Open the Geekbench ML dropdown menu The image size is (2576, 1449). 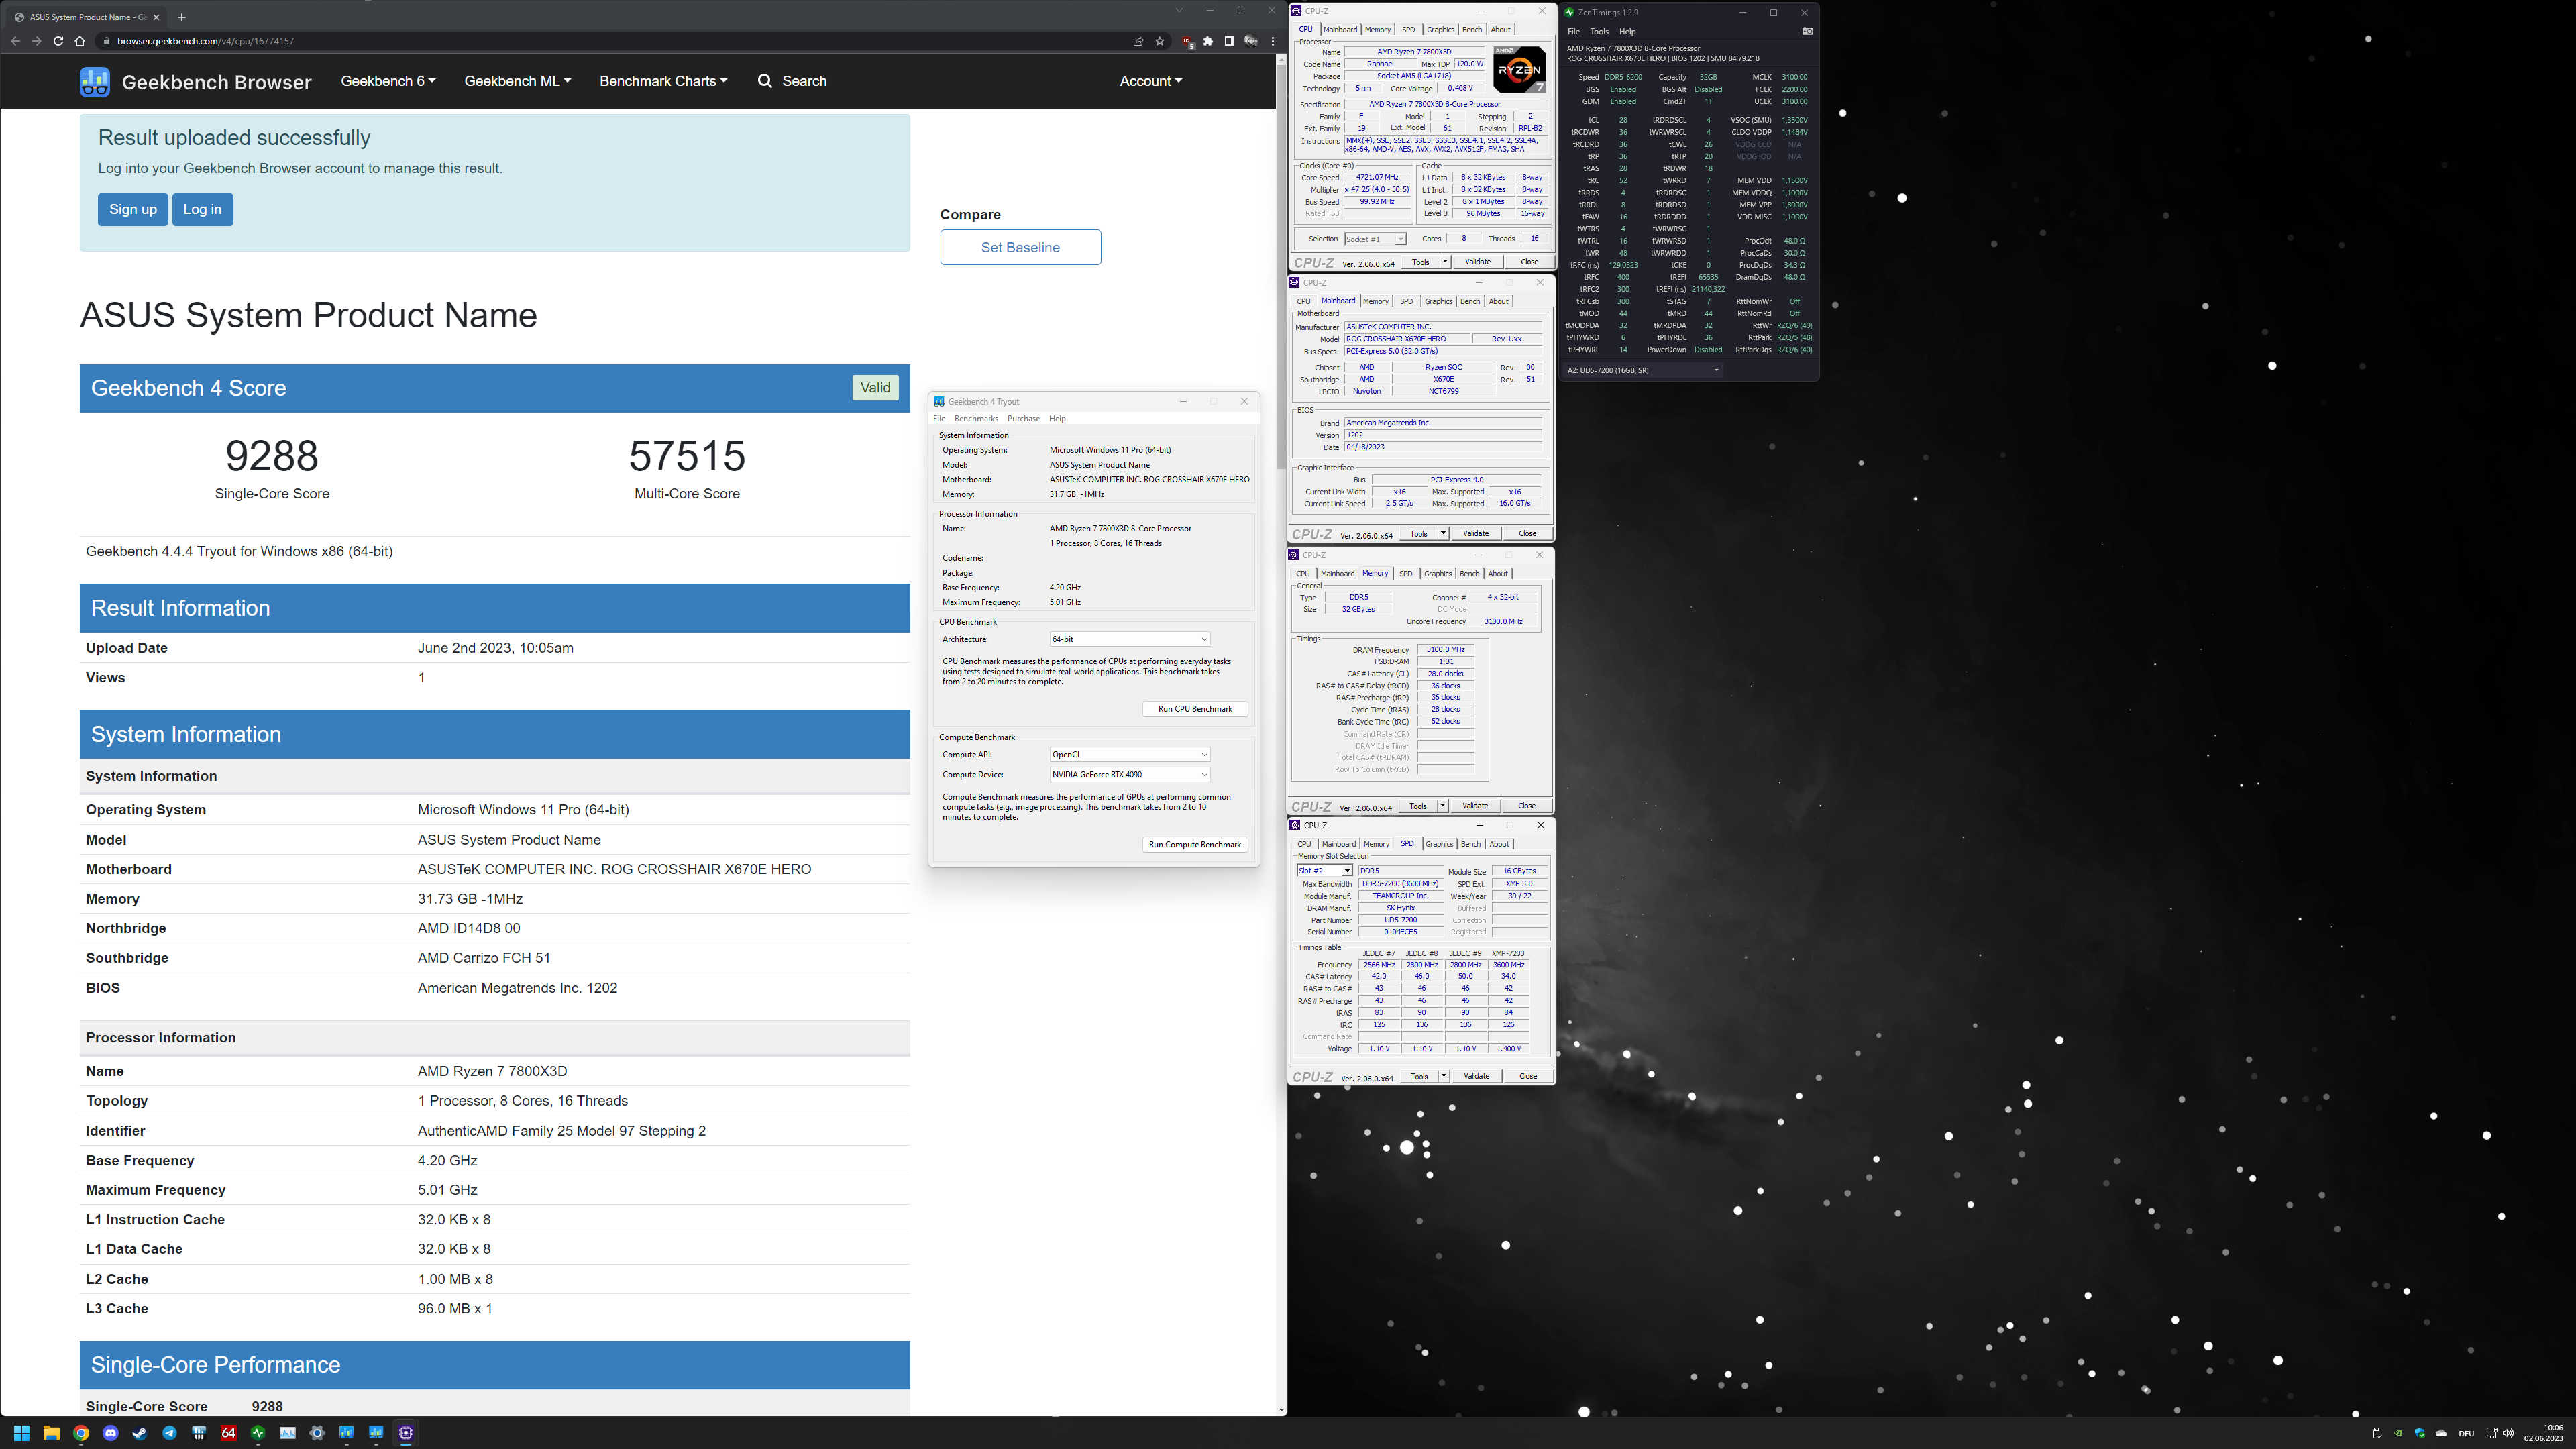[517, 81]
